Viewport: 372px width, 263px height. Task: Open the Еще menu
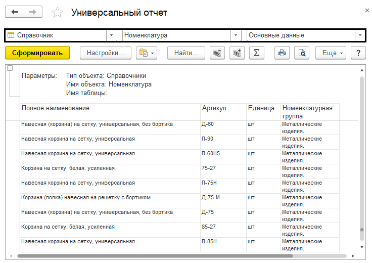332,53
